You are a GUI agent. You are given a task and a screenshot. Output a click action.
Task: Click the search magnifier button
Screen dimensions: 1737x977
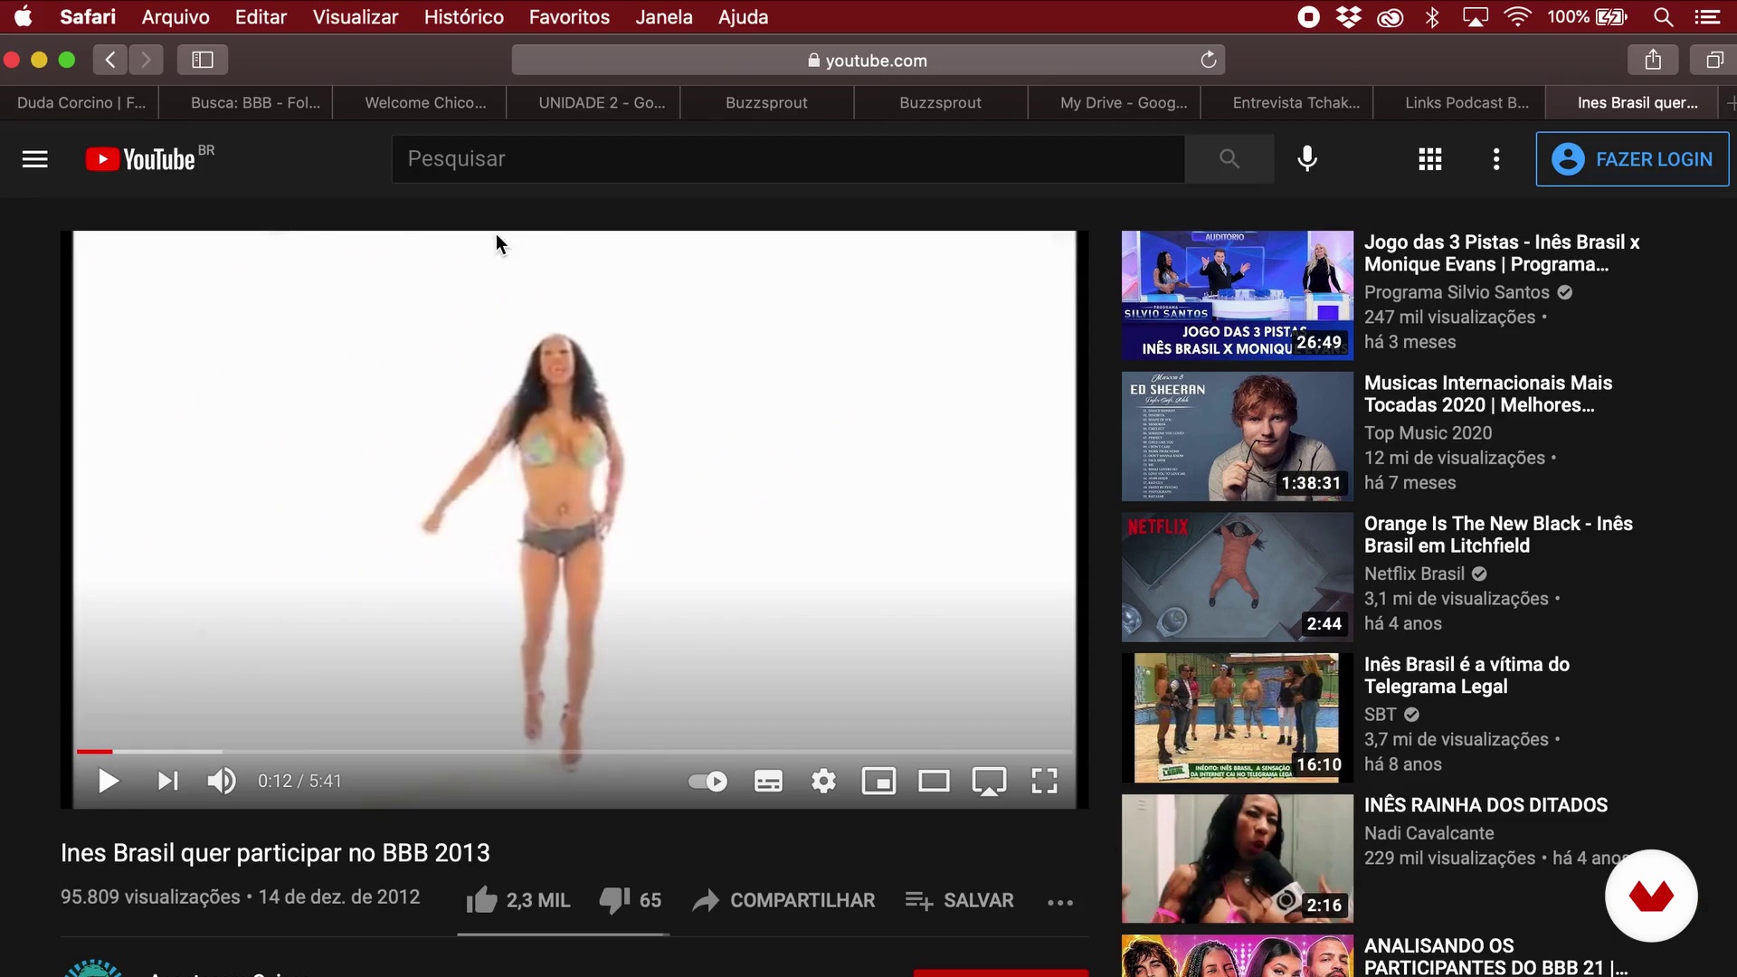pyautogui.click(x=1229, y=159)
